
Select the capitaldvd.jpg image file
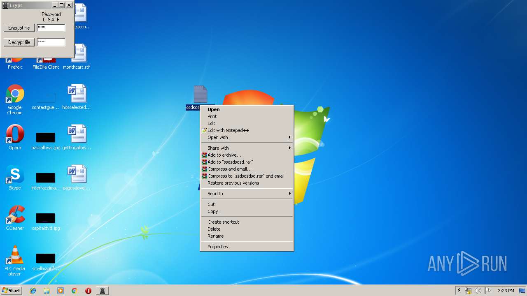tap(46, 221)
